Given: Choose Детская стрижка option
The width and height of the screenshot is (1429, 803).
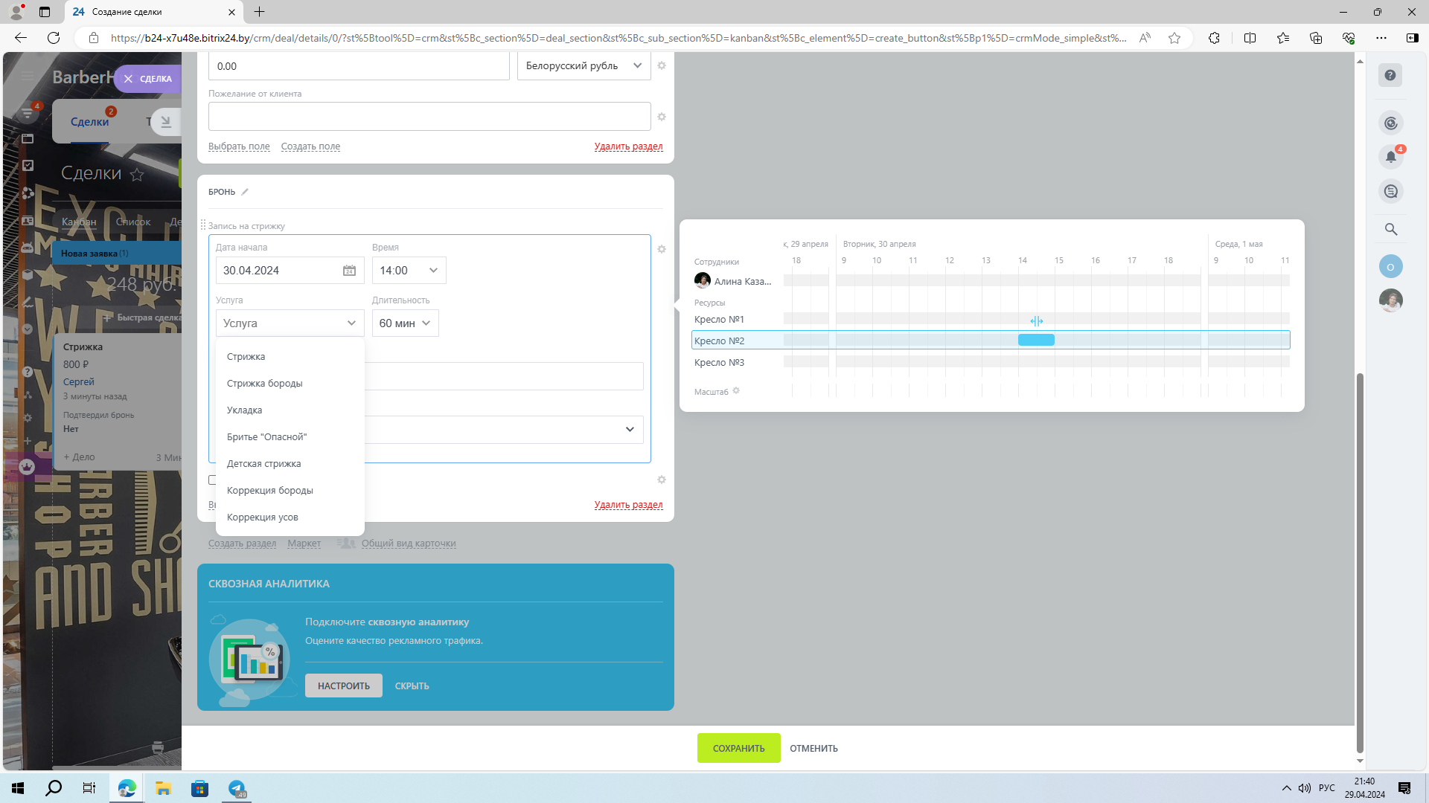Looking at the screenshot, I should (x=263, y=464).
